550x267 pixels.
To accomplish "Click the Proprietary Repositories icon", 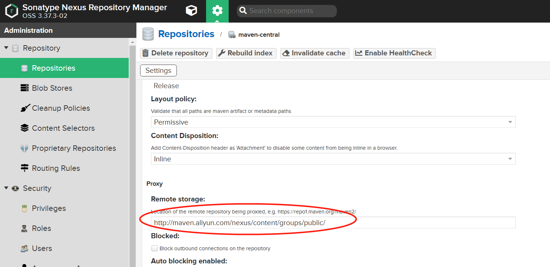I will (24, 148).
